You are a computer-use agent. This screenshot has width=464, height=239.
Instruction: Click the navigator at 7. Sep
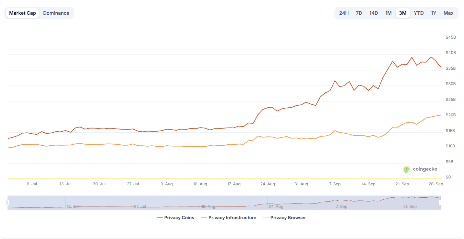tap(342, 207)
